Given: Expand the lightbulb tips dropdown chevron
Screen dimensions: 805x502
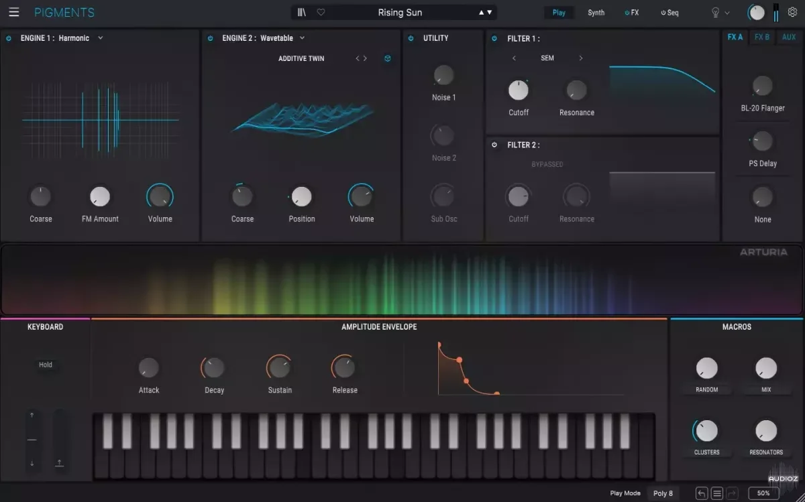Looking at the screenshot, I should [728, 13].
